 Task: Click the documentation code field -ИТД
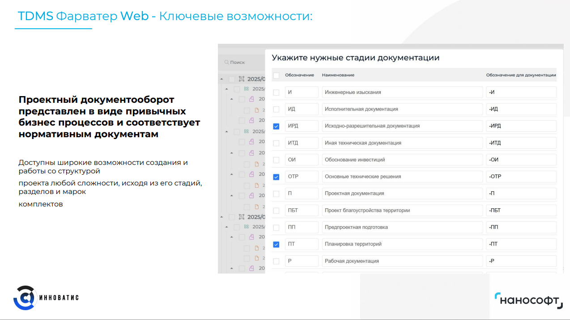521,143
